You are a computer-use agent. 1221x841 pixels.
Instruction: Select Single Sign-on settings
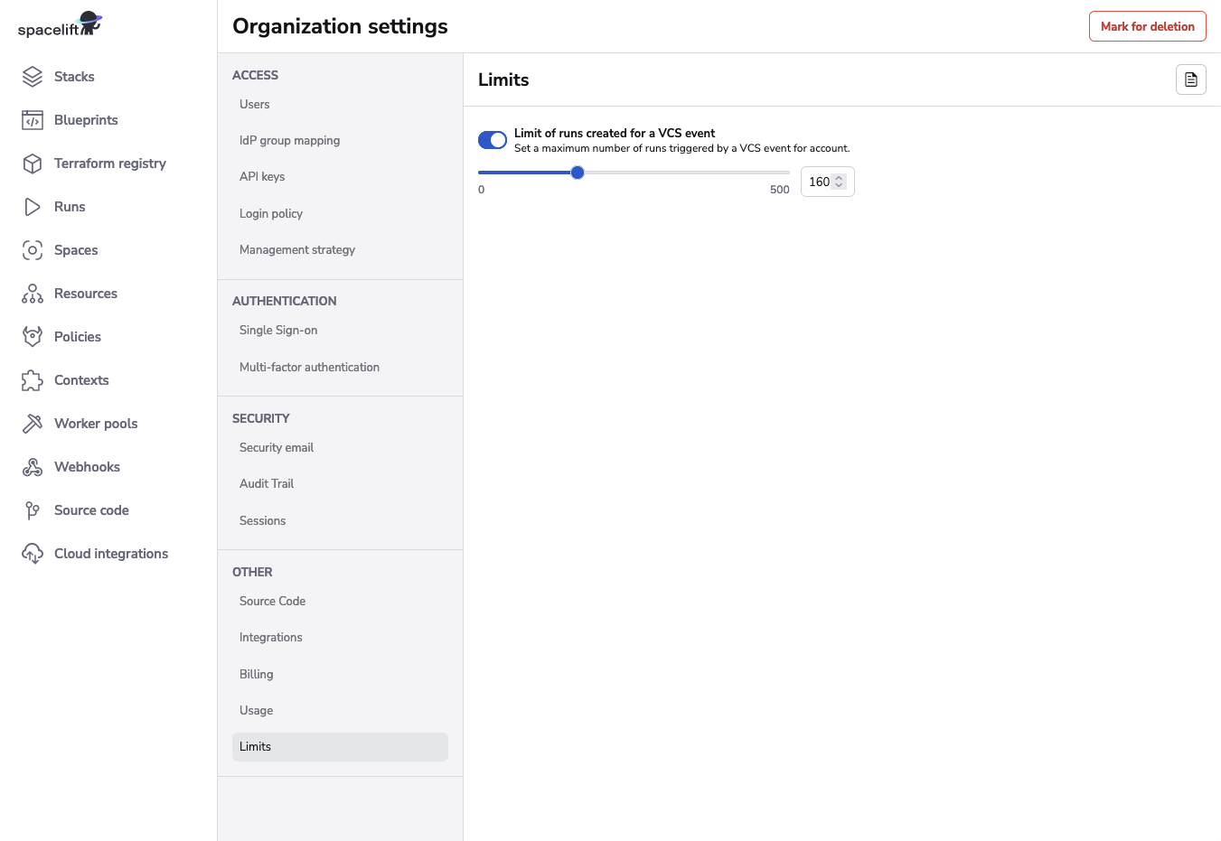(278, 331)
